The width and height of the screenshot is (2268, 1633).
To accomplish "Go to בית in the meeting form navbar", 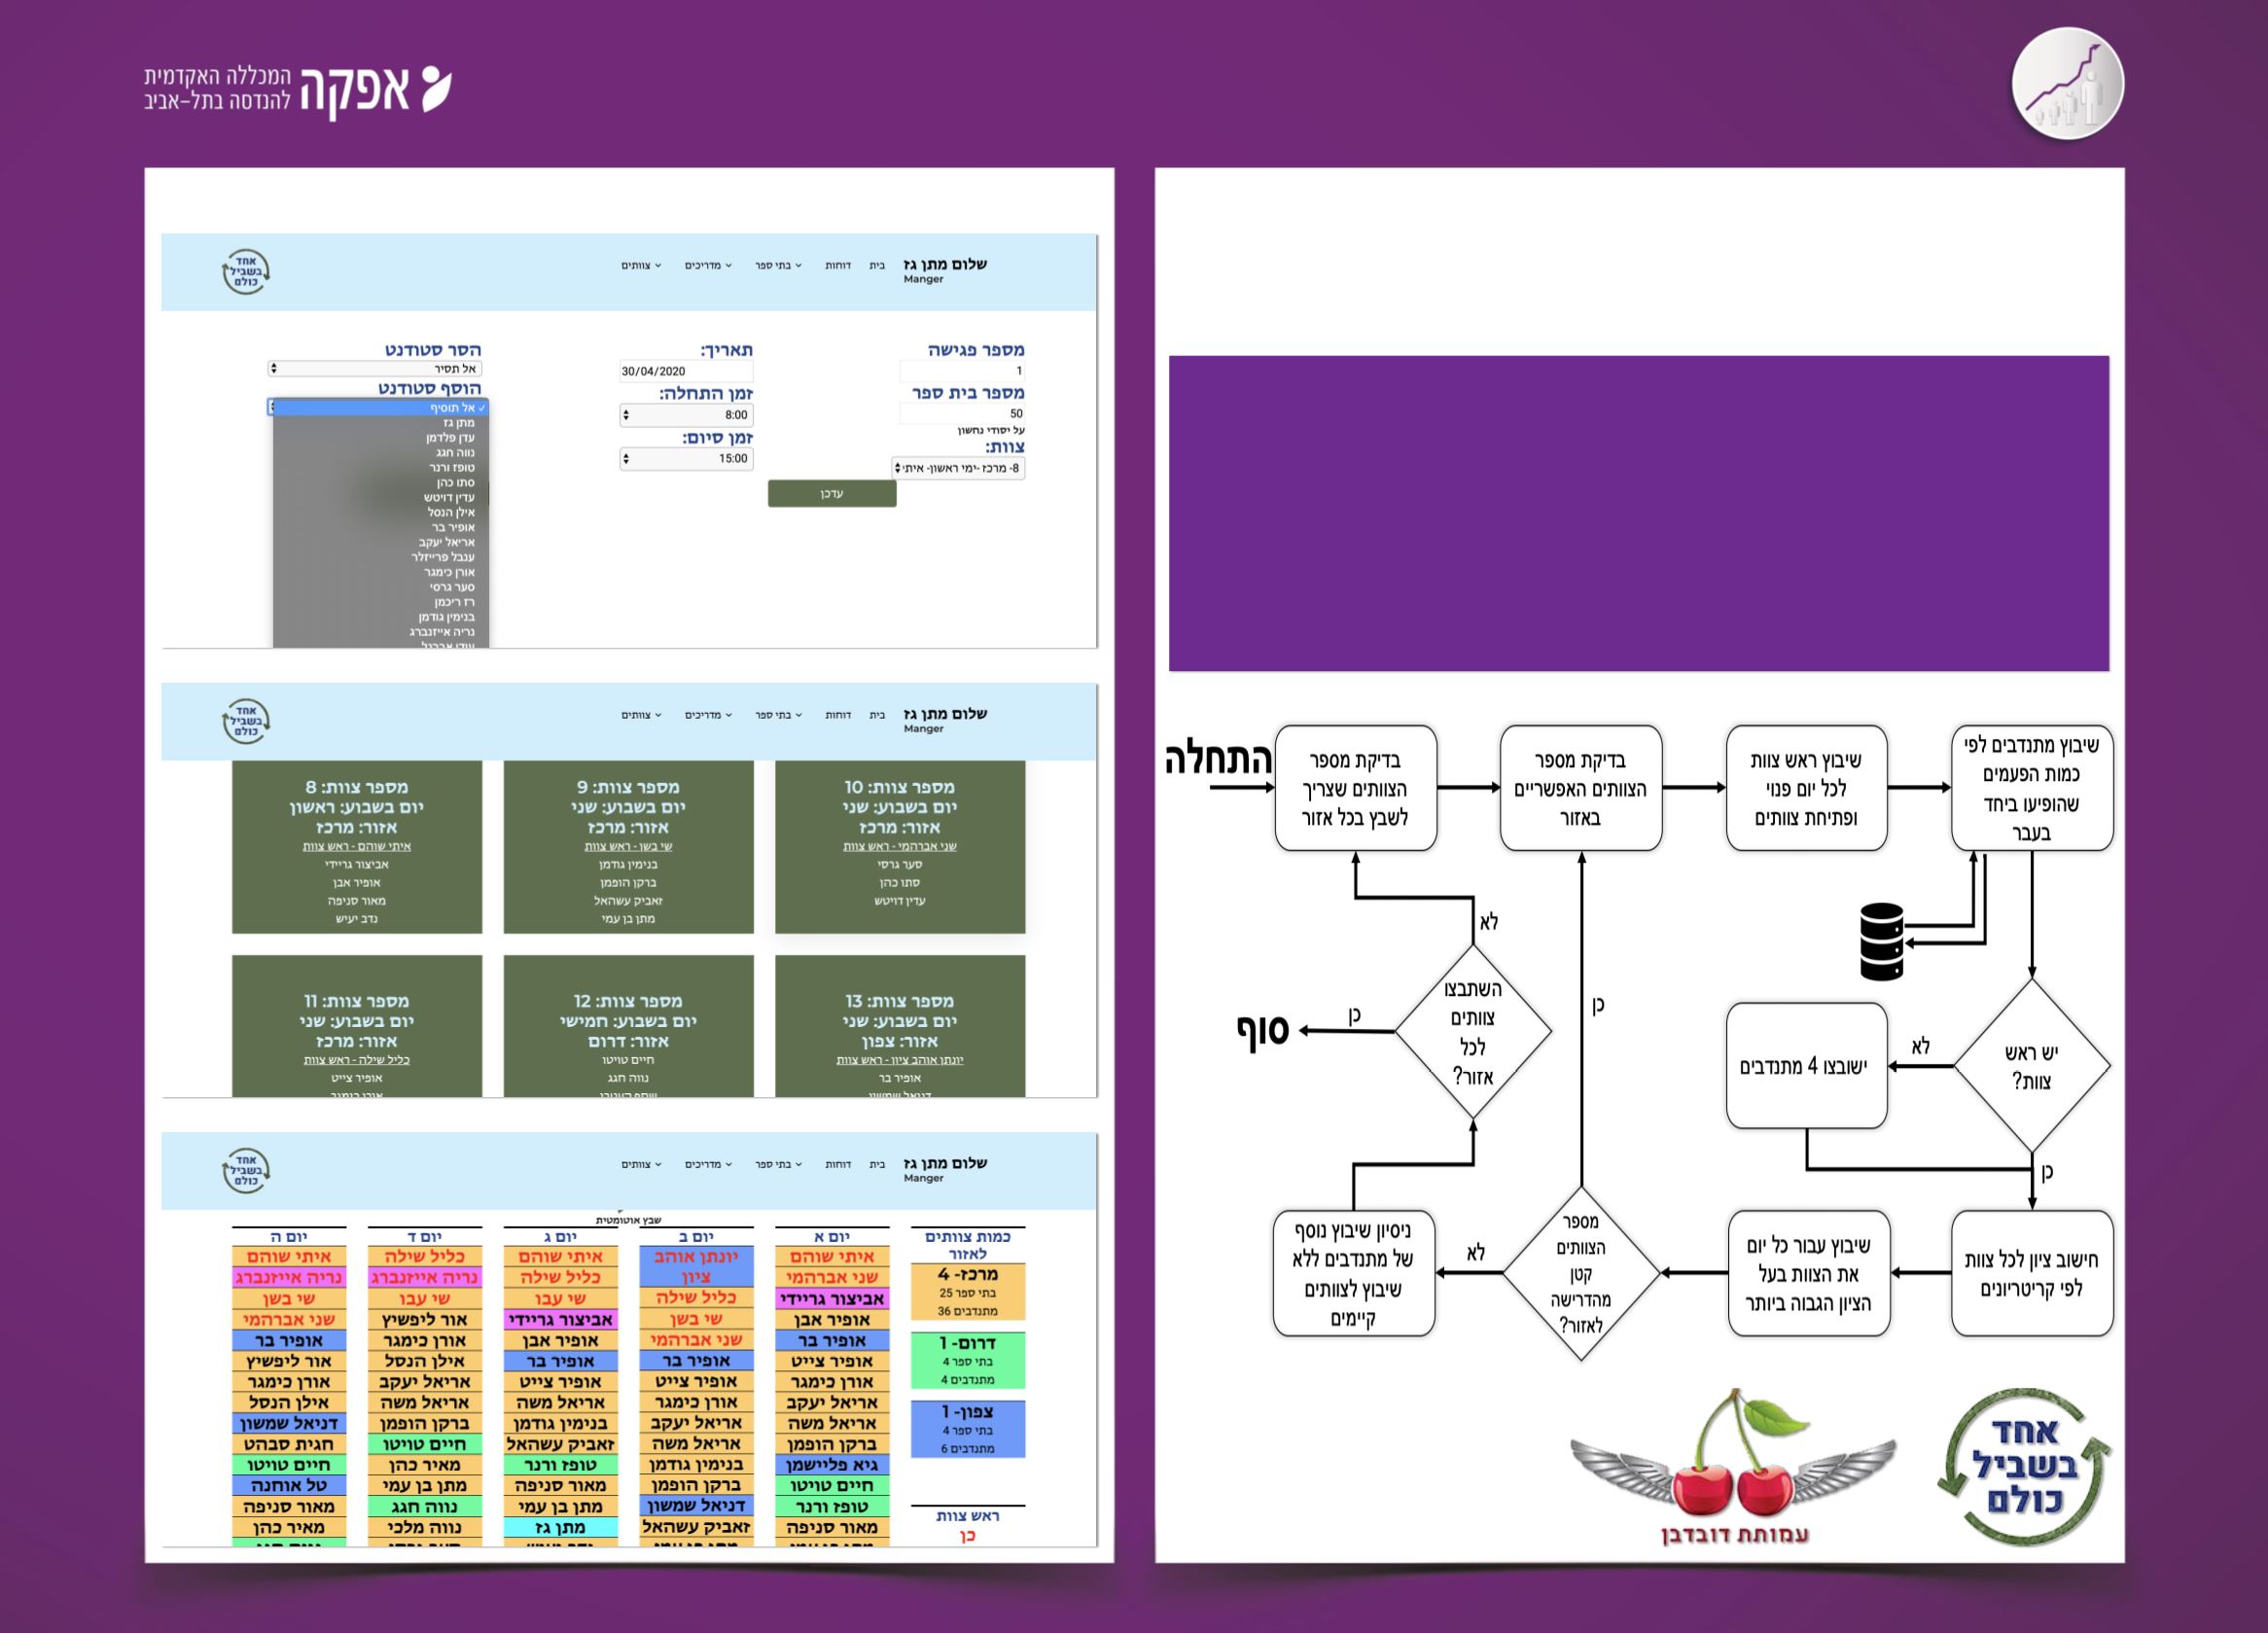I will click(x=877, y=266).
